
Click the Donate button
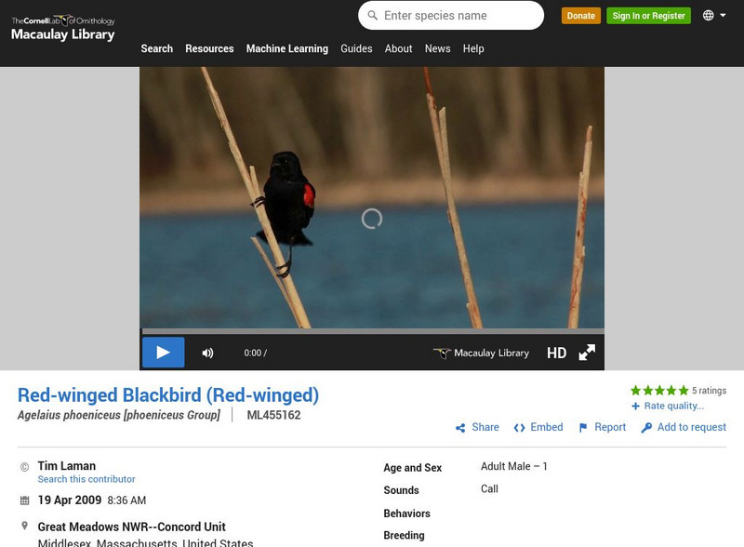click(580, 16)
